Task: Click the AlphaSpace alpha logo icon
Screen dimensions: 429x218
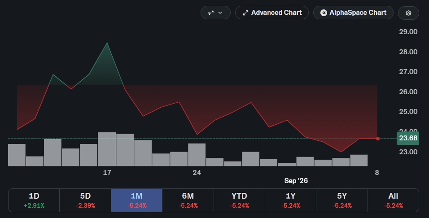Action: pyautogui.click(x=324, y=13)
